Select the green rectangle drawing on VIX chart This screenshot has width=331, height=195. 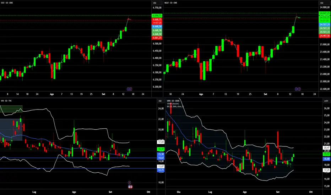(11, 108)
